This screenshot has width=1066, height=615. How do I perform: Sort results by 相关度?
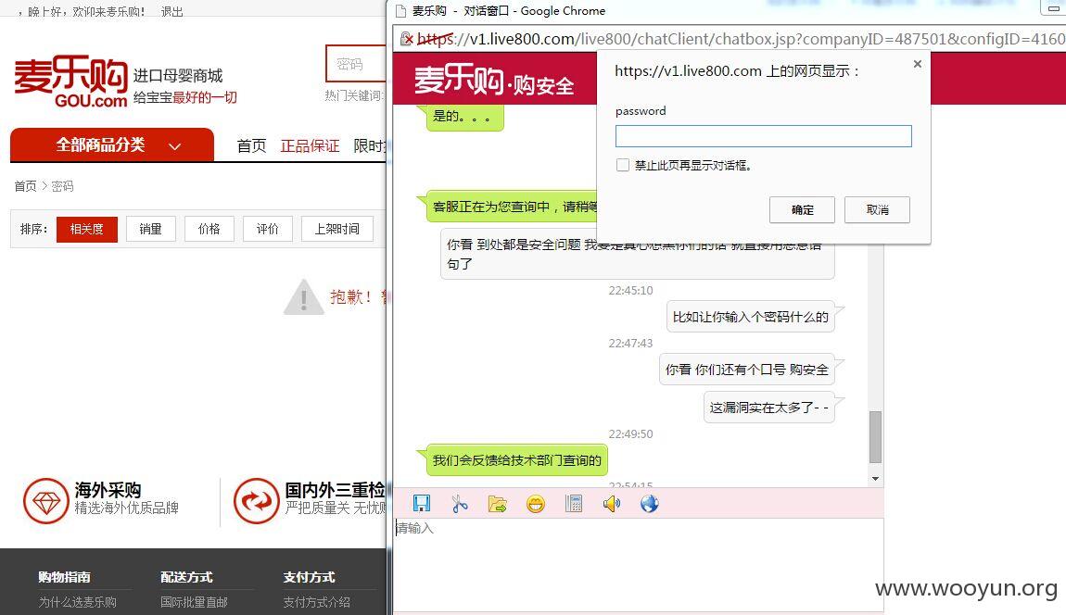[87, 229]
